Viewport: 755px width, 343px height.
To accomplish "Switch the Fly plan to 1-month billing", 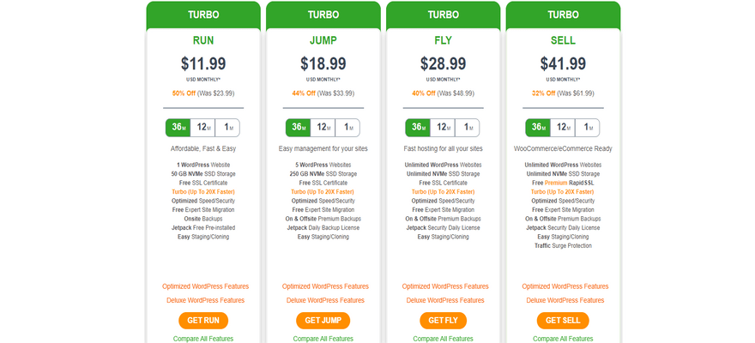I will [467, 128].
